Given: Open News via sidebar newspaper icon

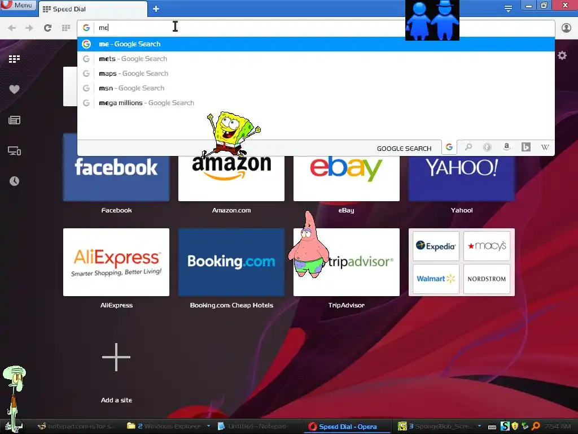Looking at the screenshot, I should pyautogui.click(x=14, y=120).
